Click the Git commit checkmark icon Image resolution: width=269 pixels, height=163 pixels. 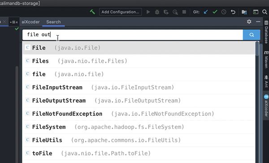click(x=215, y=12)
